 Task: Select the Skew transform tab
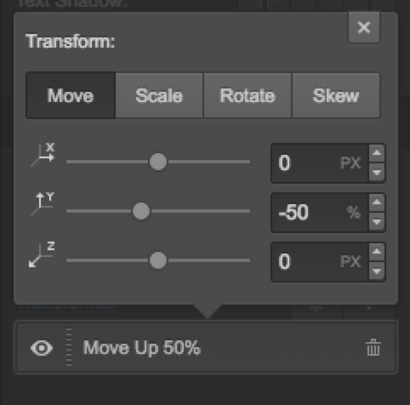pos(336,95)
